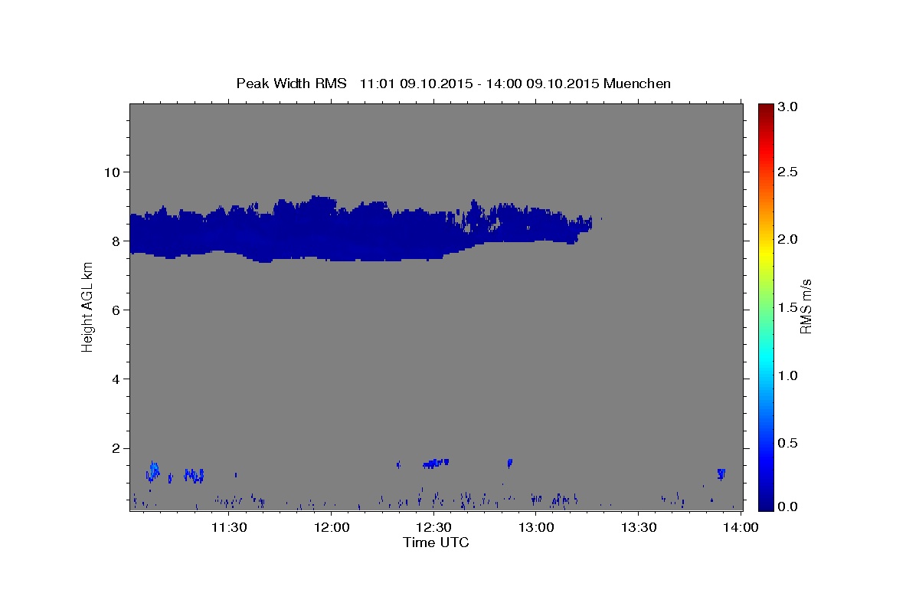The height and width of the screenshot is (613, 919).
Task: Click the colorbar value 1.5
Action: click(x=790, y=307)
